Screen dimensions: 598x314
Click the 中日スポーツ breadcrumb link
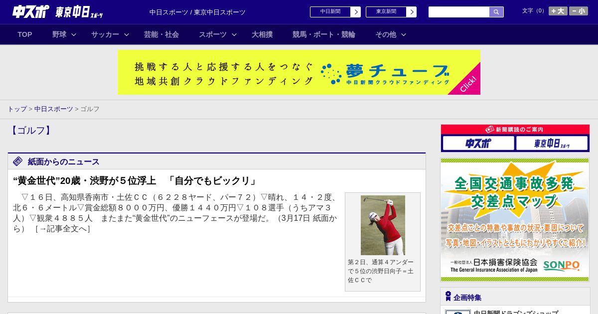tap(54, 109)
